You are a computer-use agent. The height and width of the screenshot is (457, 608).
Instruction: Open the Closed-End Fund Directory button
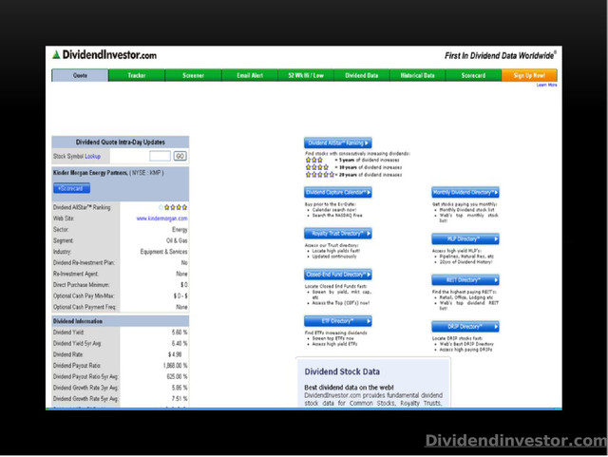[338, 275]
